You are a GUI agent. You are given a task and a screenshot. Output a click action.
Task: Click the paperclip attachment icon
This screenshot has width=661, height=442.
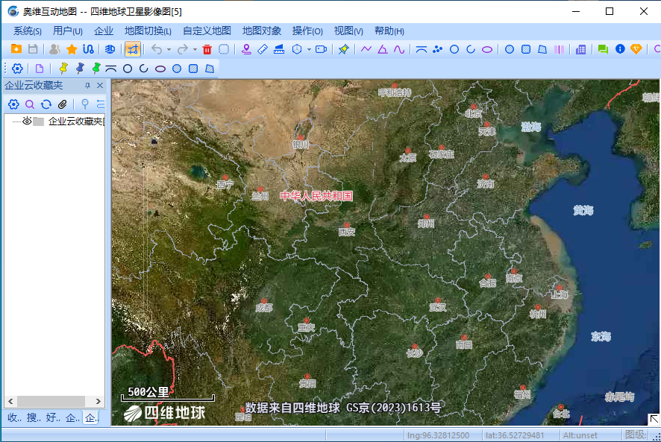63,104
